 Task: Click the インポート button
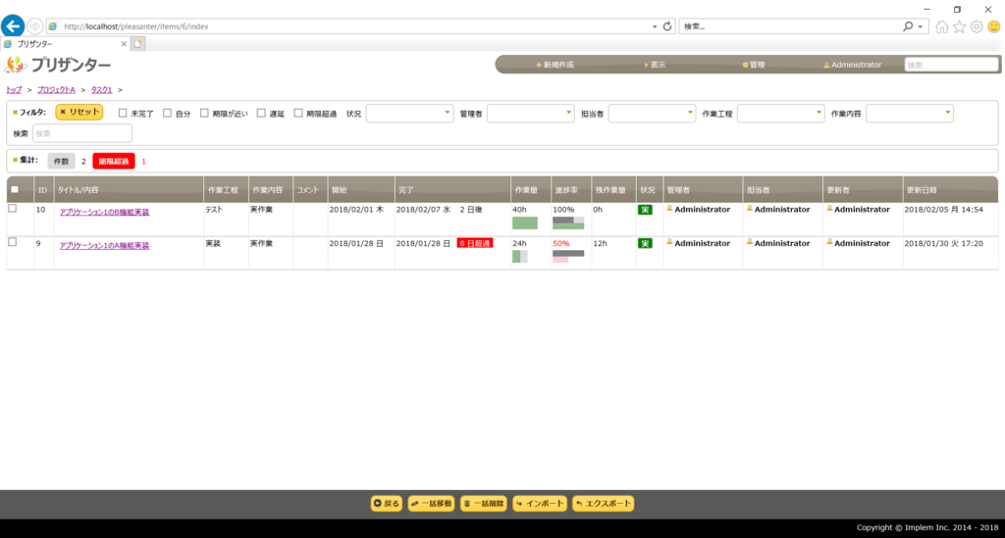pyautogui.click(x=540, y=504)
